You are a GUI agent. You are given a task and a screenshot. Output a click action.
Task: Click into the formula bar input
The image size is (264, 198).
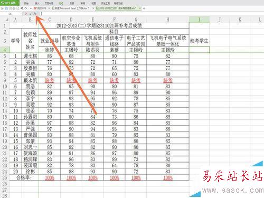point(152,14)
